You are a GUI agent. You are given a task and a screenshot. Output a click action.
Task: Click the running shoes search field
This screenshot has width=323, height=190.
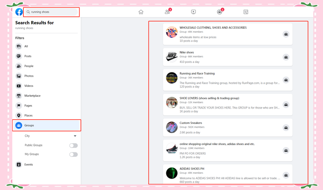tap(51, 12)
